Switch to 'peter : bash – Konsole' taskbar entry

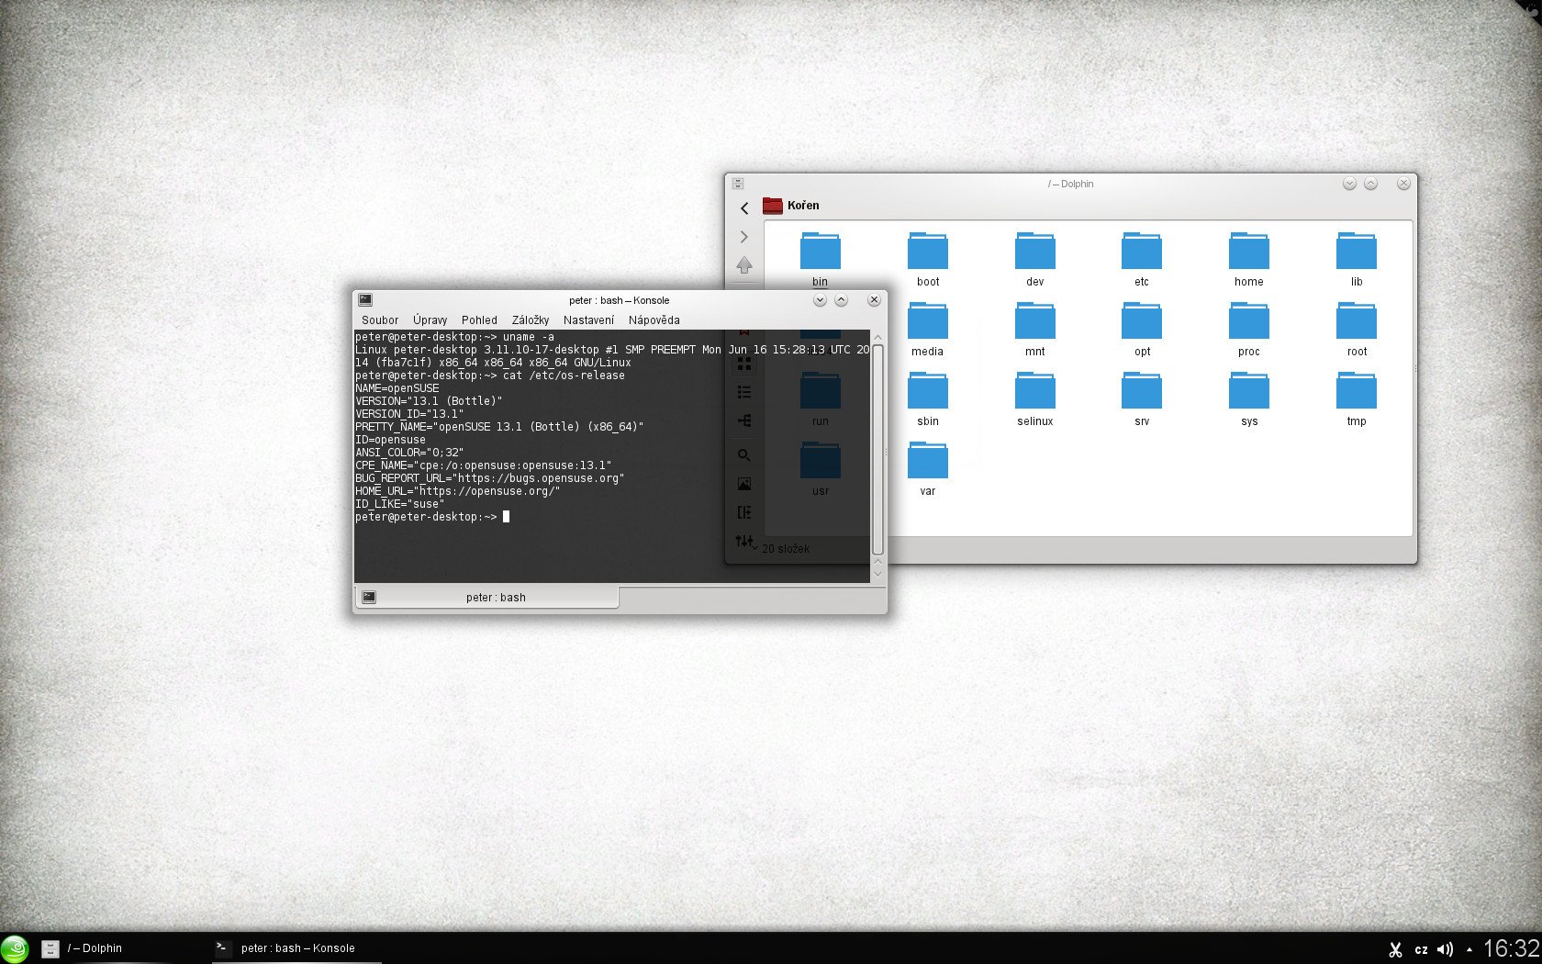pyautogui.click(x=296, y=948)
